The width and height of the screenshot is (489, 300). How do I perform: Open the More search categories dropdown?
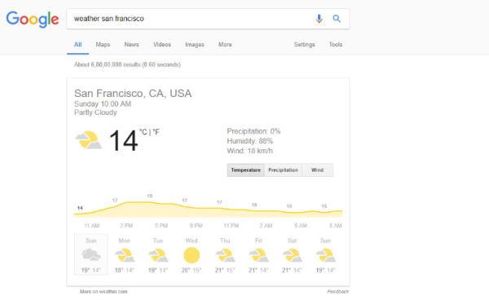click(225, 45)
